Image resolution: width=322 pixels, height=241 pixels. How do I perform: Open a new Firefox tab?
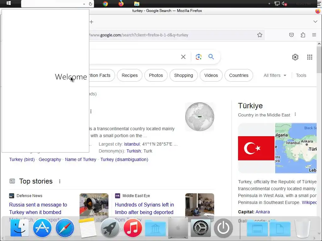point(92,22)
